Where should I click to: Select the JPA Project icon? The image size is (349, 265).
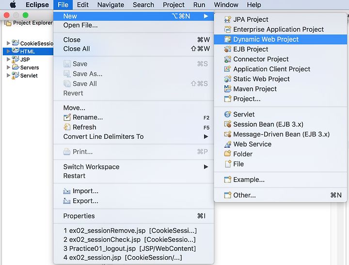(227, 19)
